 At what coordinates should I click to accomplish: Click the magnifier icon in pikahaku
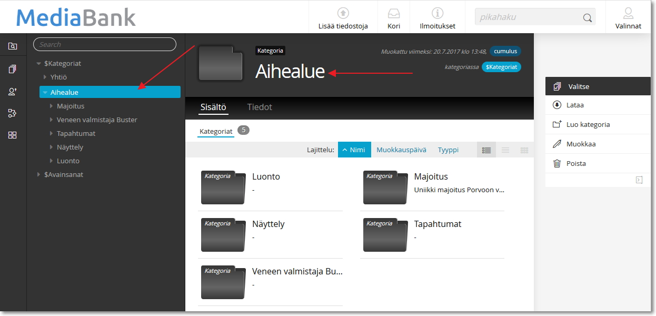point(587,18)
